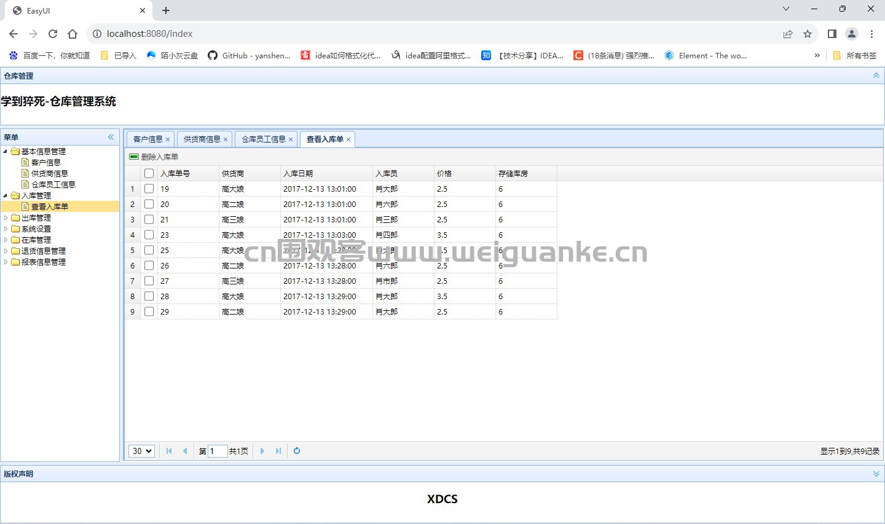885x524 pixels.
Task: Click the page number input field
Action: [218, 451]
